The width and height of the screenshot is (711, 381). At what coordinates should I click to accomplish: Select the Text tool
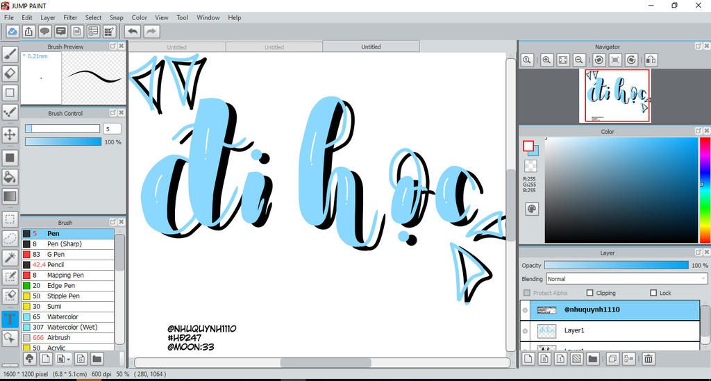pos(10,319)
